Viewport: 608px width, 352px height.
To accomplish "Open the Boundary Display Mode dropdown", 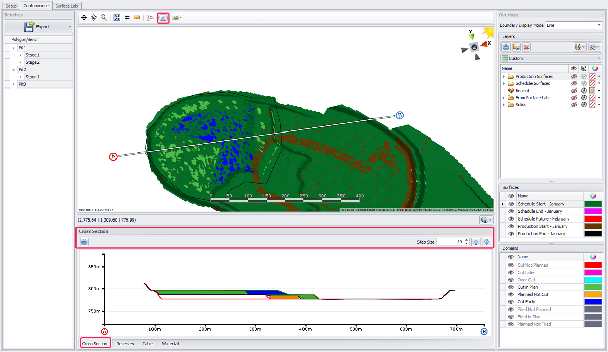I will tap(573, 25).
